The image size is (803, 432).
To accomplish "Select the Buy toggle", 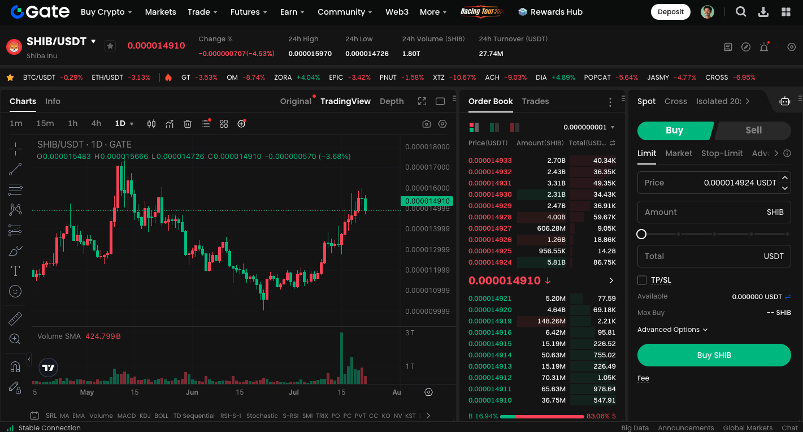I will 675,130.
